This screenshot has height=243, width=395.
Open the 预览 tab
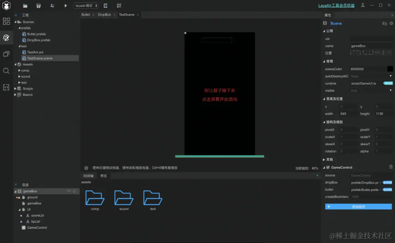(x=103, y=176)
